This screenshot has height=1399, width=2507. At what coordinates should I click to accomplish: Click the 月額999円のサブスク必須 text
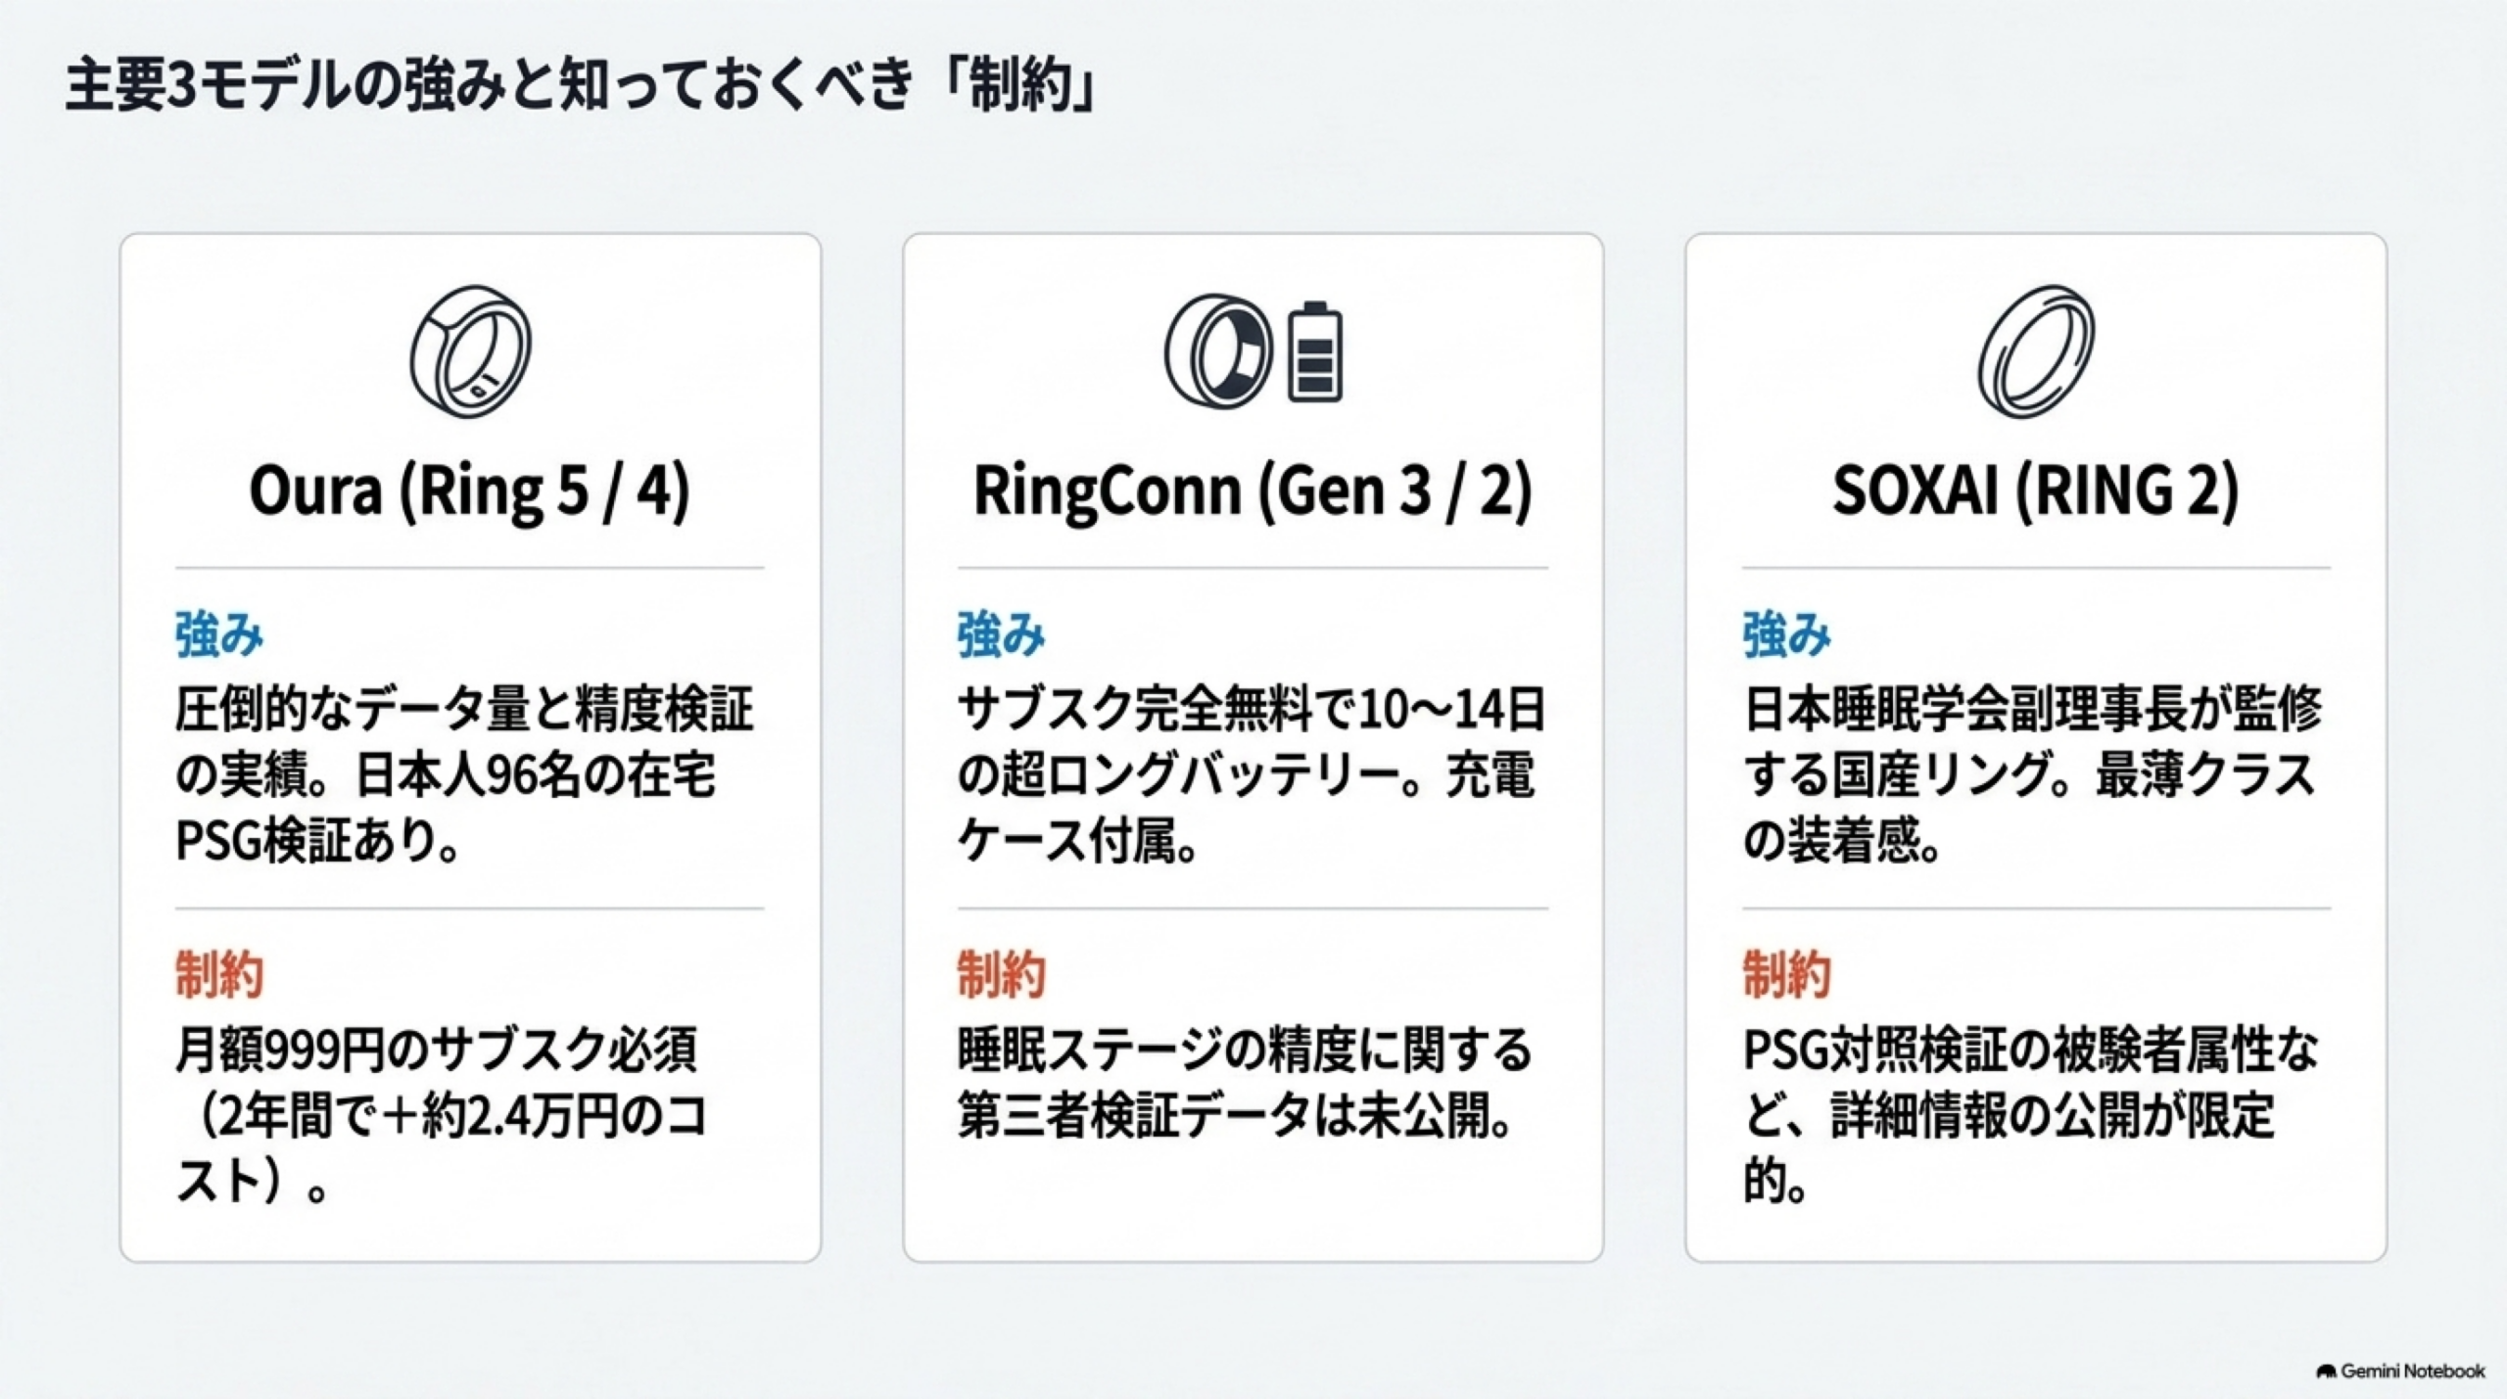coord(437,1049)
